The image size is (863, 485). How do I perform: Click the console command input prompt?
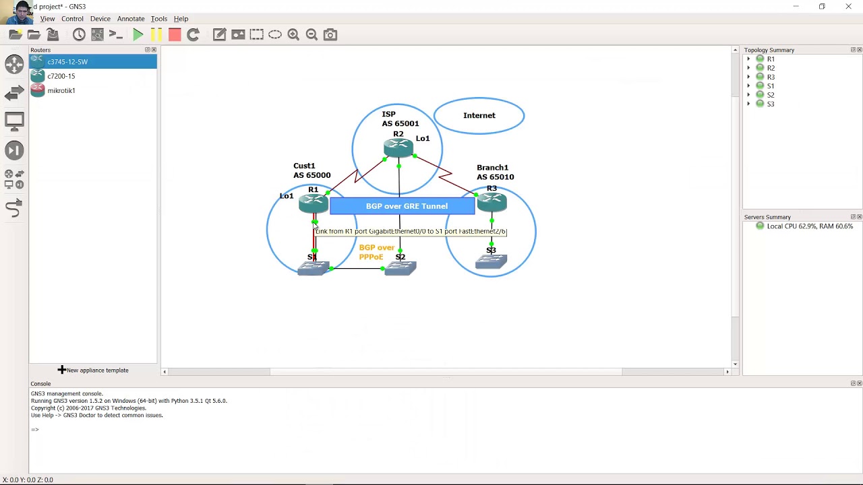35,430
